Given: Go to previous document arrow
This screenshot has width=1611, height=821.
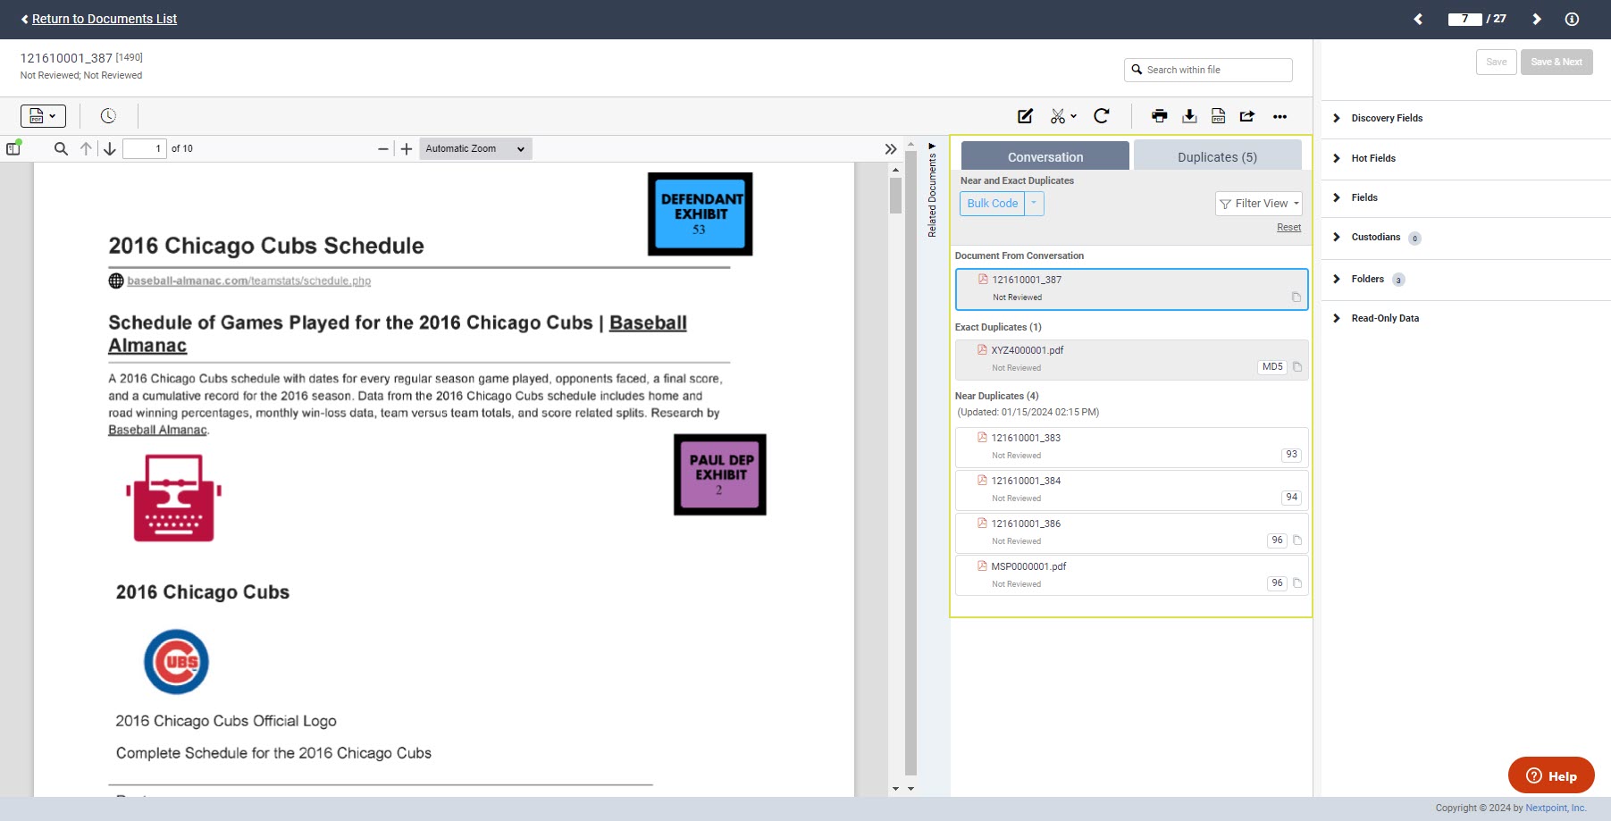Looking at the screenshot, I should pos(1418,19).
